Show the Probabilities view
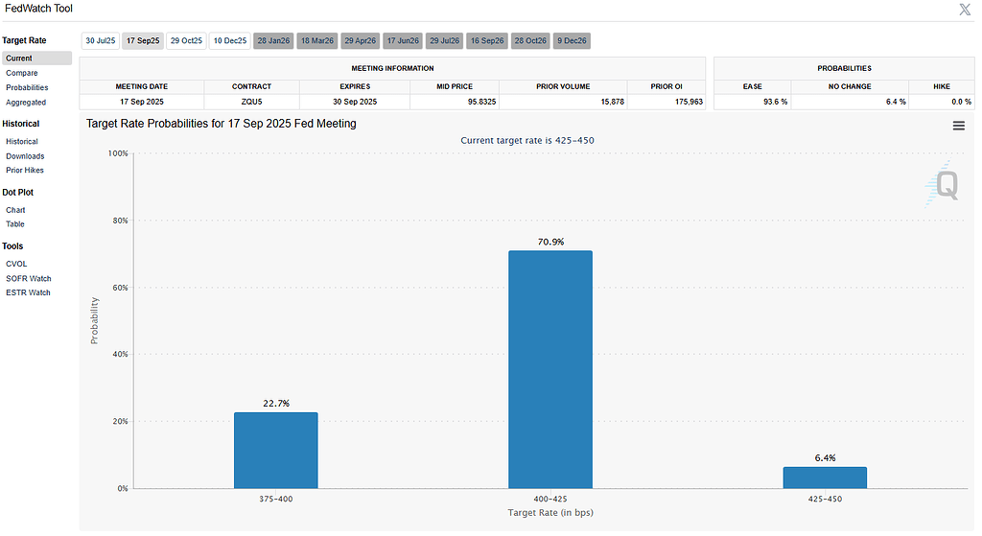The image size is (982, 536). coord(27,87)
